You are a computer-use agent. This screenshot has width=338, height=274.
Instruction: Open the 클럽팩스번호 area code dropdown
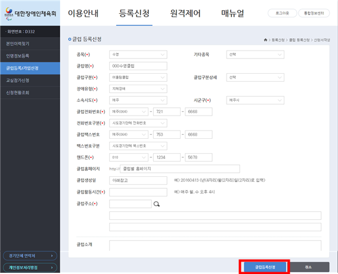pyautogui.click(x=129, y=135)
